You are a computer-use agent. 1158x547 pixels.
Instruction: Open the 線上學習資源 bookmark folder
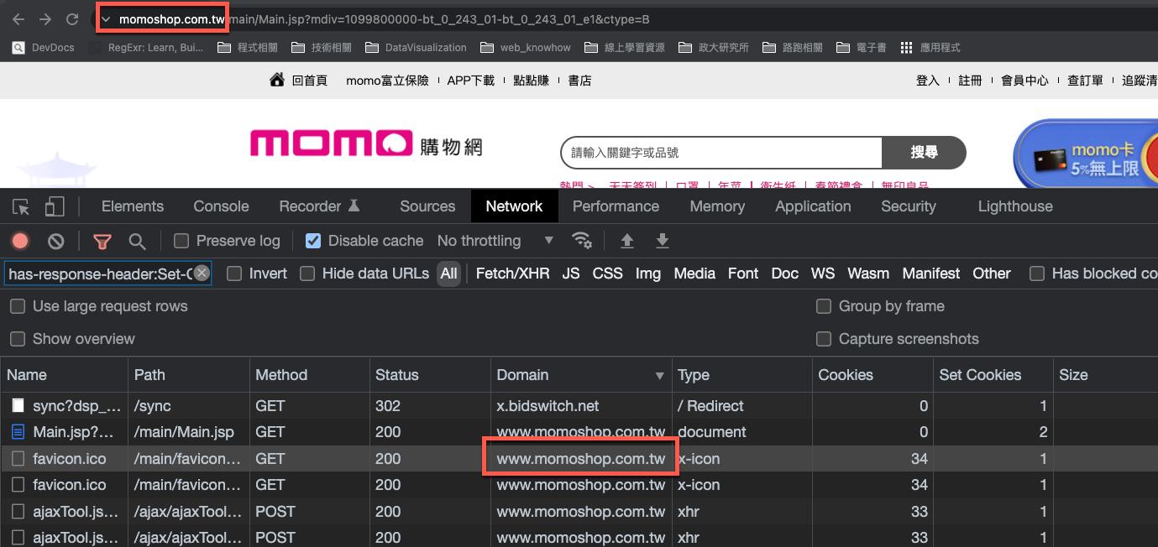coord(625,48)
